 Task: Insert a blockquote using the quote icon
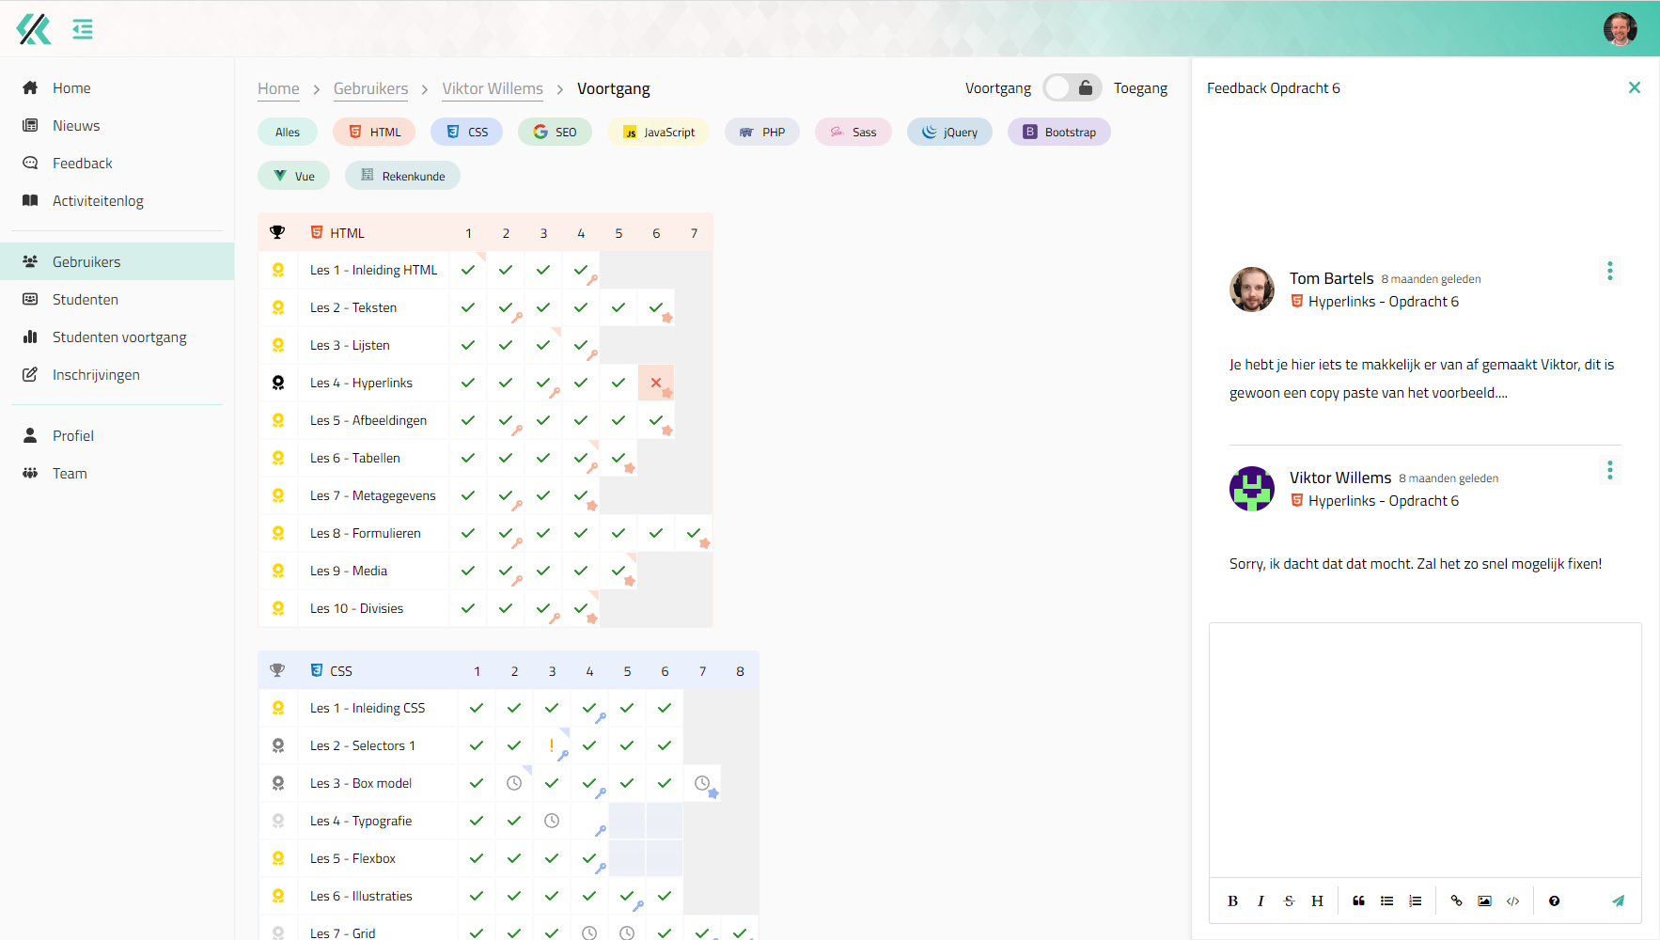[1358, 901]
